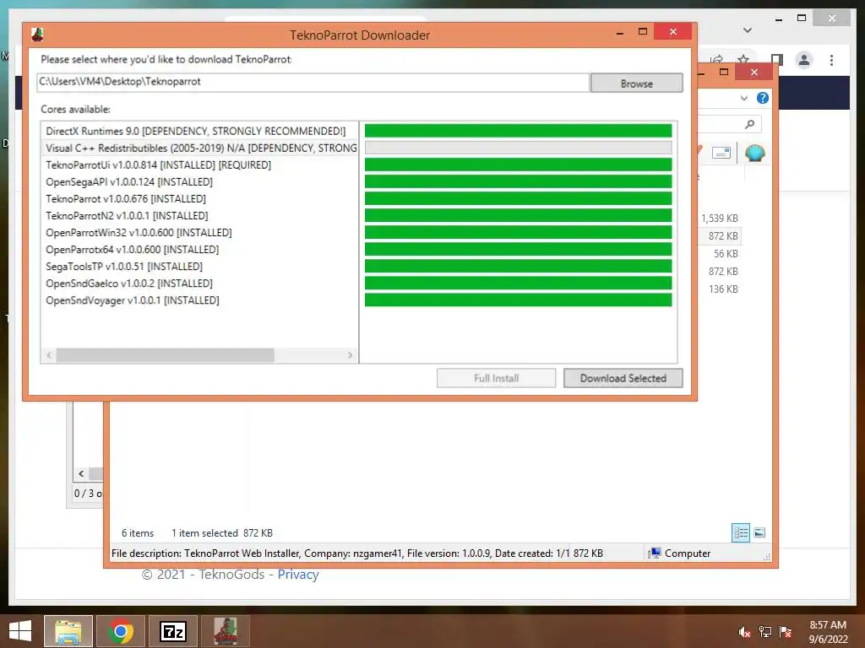Select the SegaToolsTP v1.0.0.51 row
Image resolution: width=865 pixels, height=648 pixels.
(199, 266)
